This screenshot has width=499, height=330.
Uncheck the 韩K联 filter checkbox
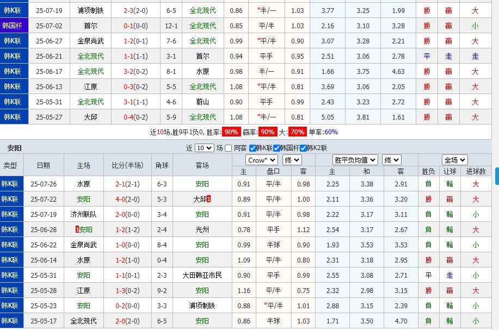click(252, 148)
